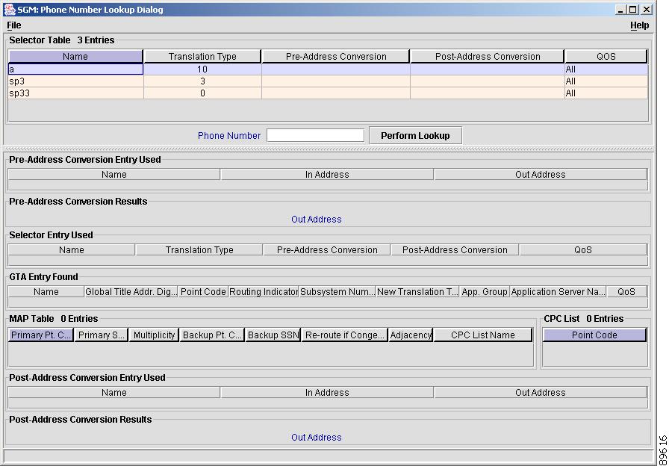Screen dimensions: 669x466
Task: Click CPC List Name column header
Action: click(x=482, y=335)
